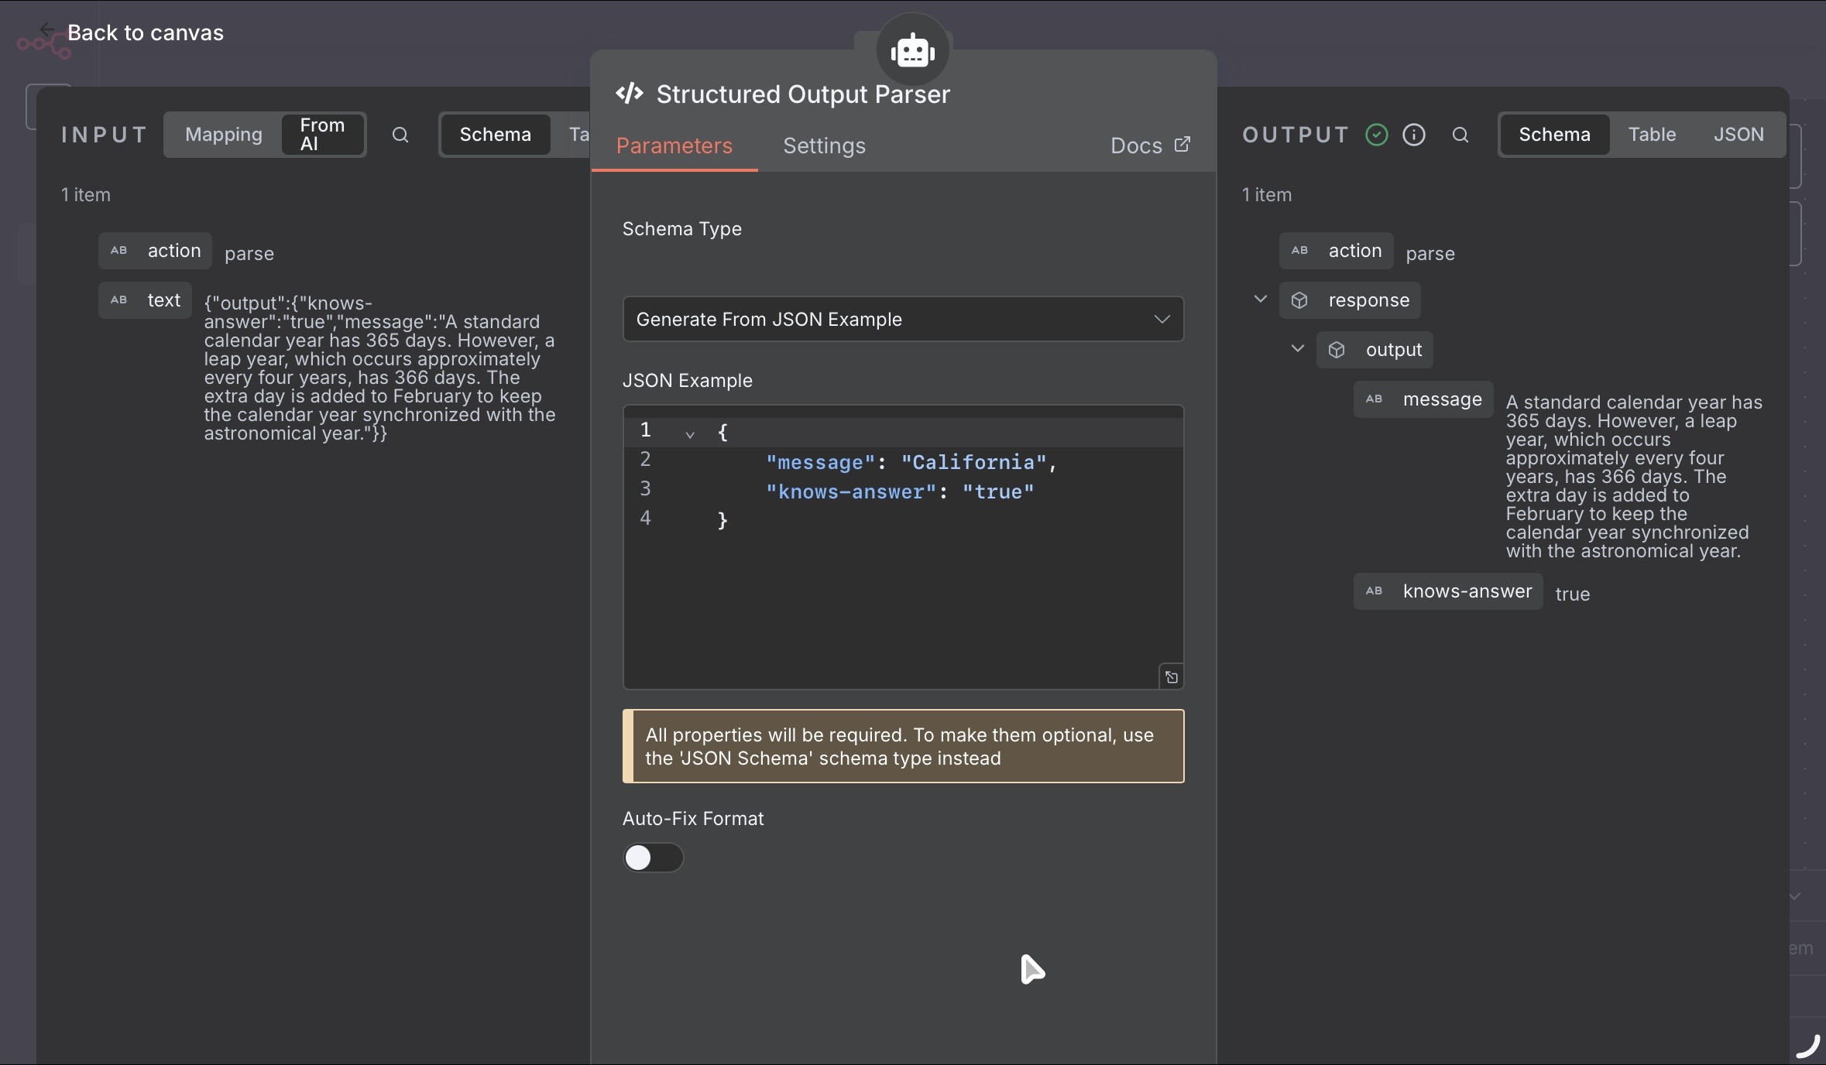1826x1065 pixels.
Task: Fold the JSON code block at line 1
Action: [x=689, y=434]
